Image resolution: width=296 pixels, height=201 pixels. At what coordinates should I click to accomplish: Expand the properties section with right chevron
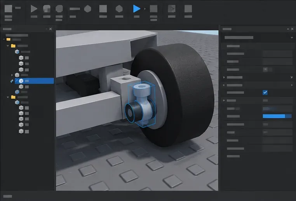224,77
